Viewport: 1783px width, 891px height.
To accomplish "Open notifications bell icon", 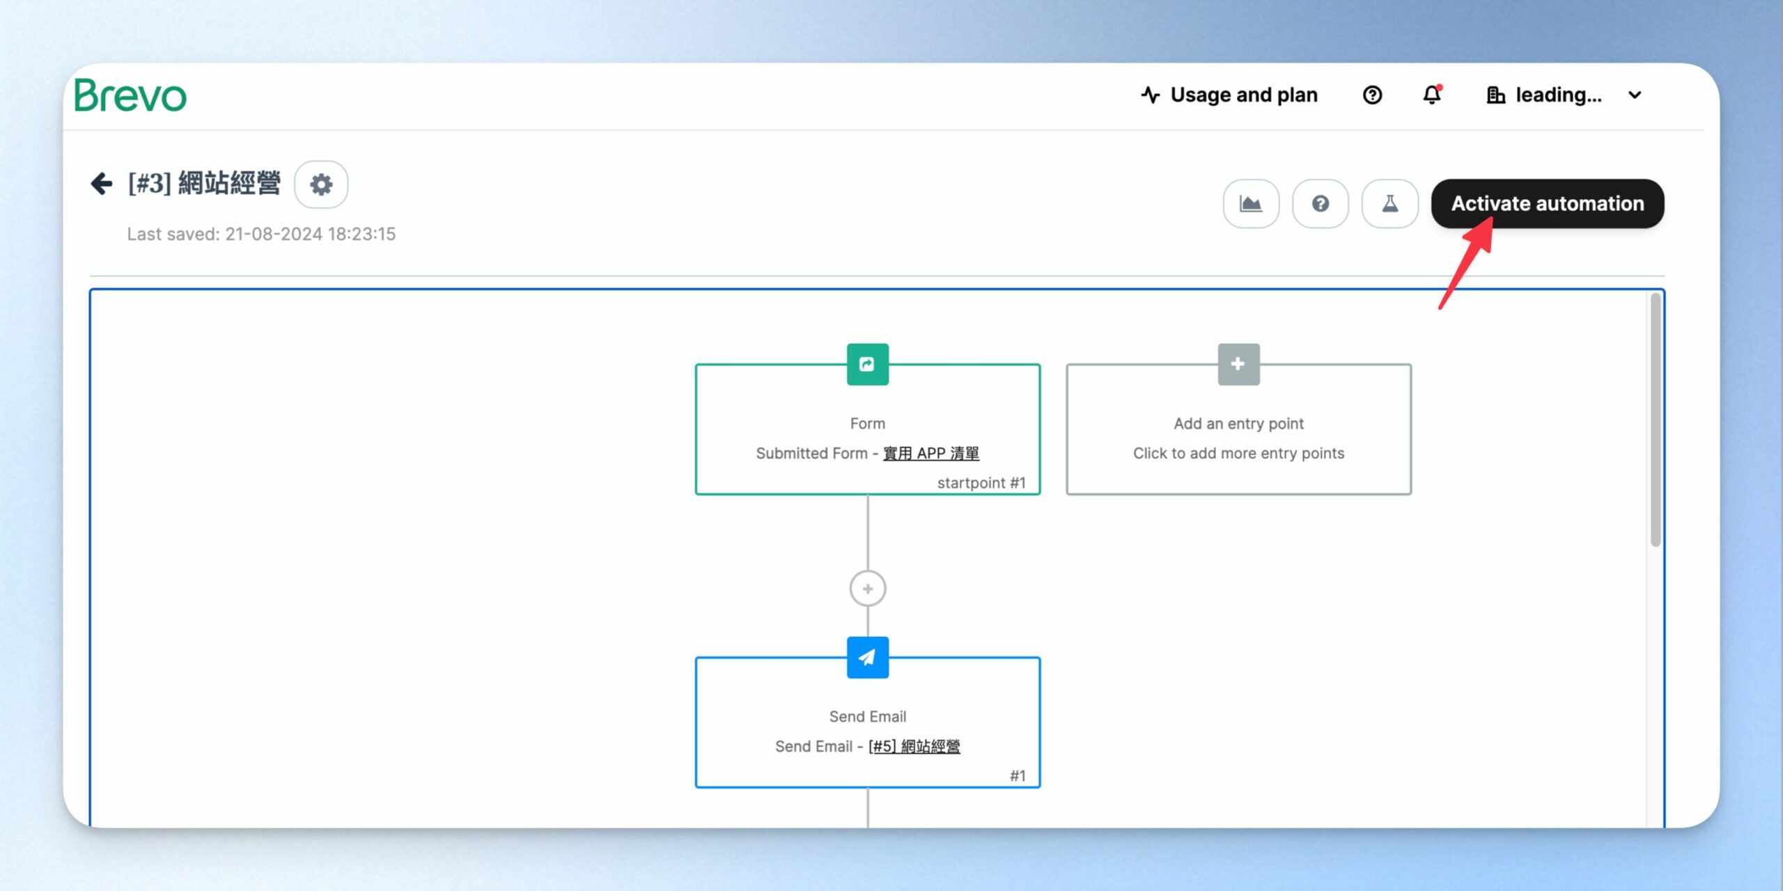I will pyautogui.click(x=1432, y=95).
